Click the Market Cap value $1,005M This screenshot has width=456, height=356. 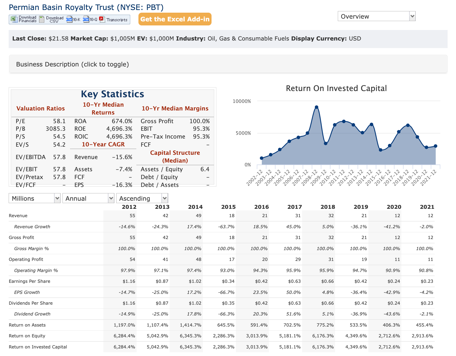click(x=123, y=38)
